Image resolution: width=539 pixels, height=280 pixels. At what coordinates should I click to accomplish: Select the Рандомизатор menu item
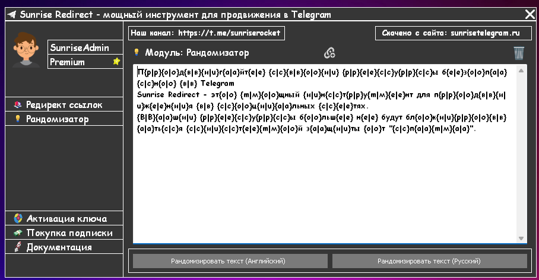pyautogui.click(x=64, y=119)
